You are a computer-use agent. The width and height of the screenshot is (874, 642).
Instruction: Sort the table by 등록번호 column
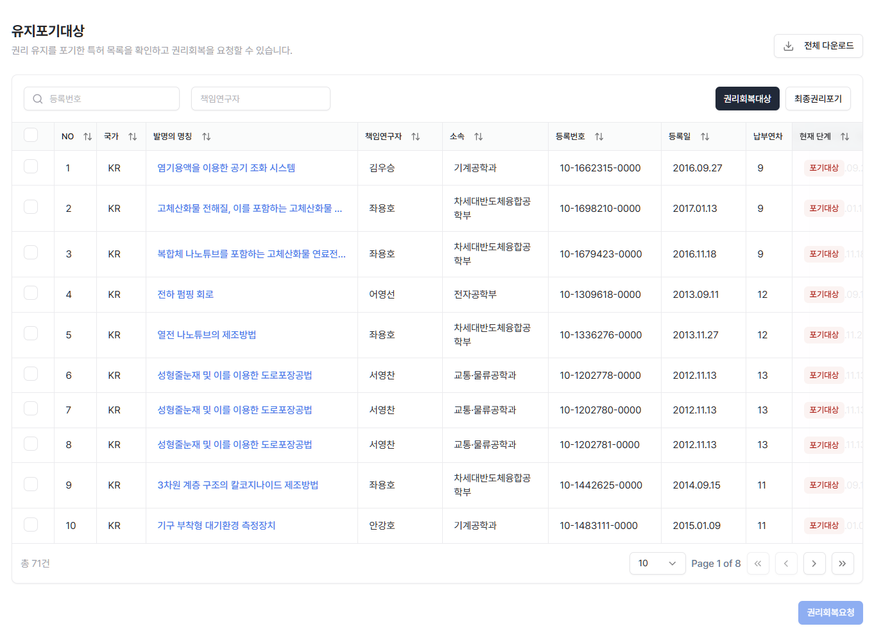tap(599, 136)
